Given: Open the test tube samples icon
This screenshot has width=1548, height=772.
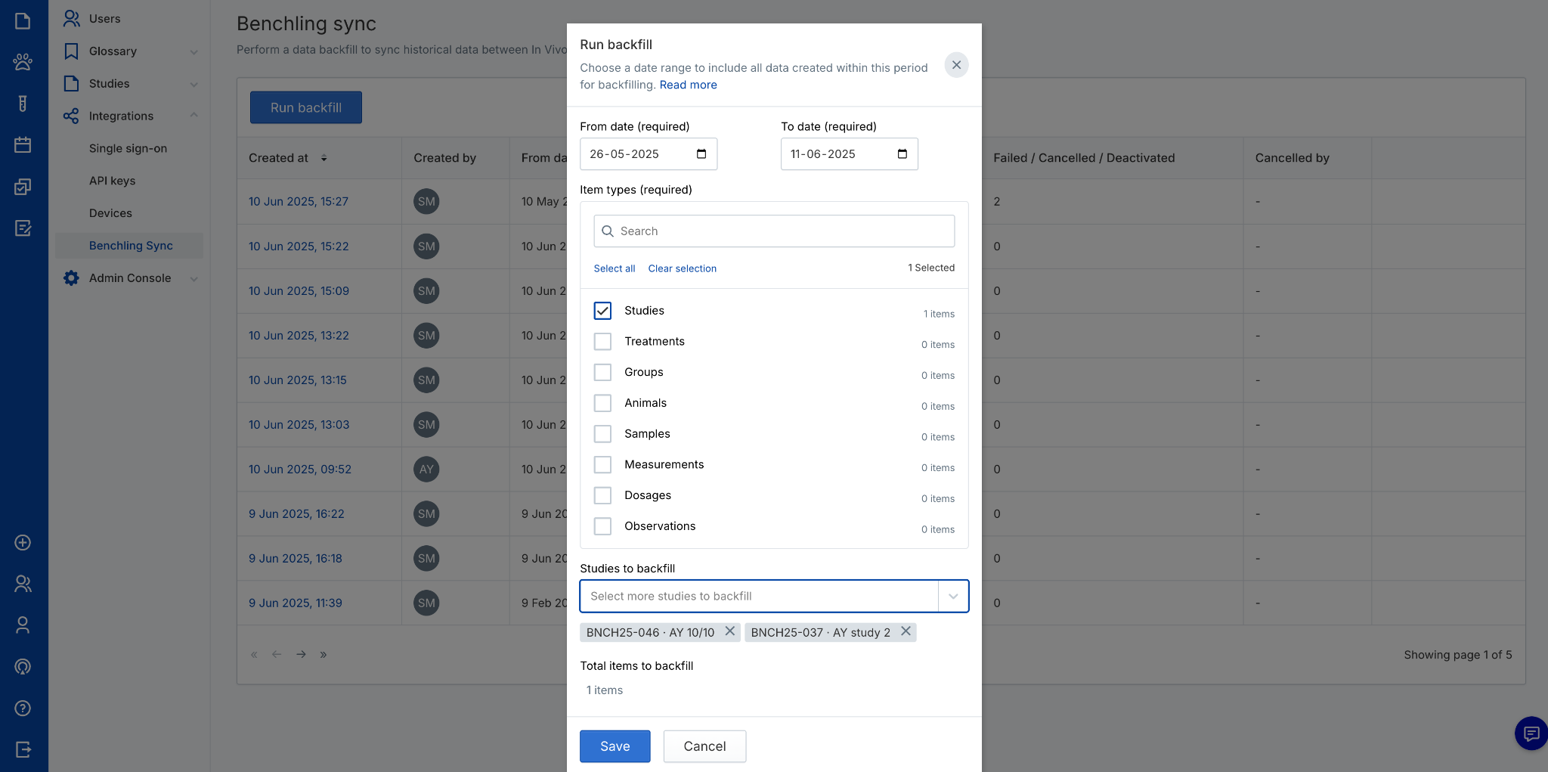Looking at the screenshot, I should pyautogui.click(x=23, y=104).
